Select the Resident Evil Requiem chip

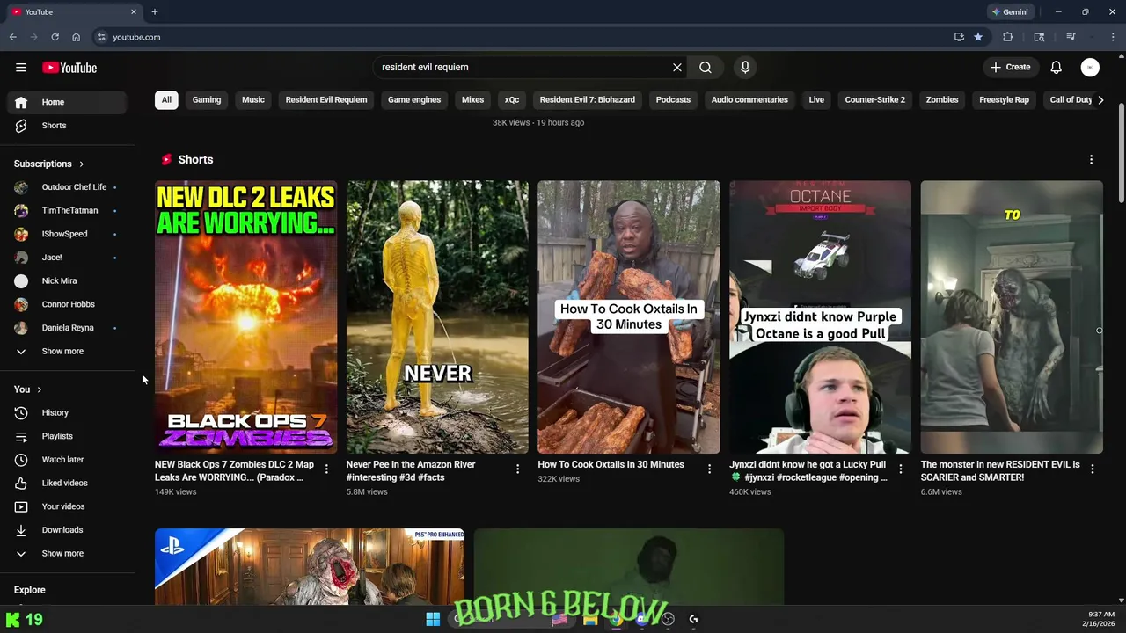pyautogui.click(x=326, y=99)
